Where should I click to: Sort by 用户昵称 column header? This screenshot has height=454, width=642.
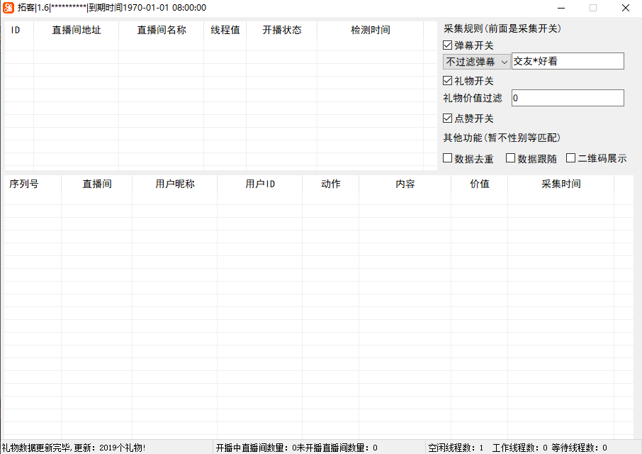(x=174, y=184)
